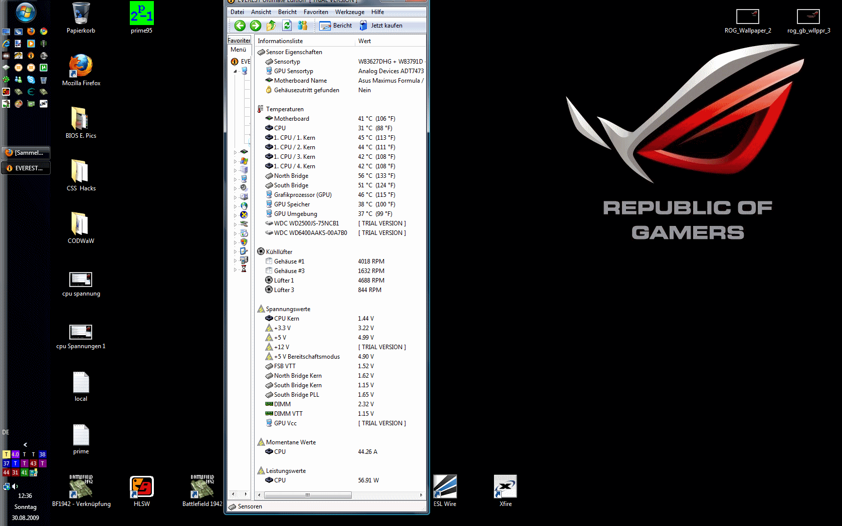Select the North Bridge temperature row
Viewport: 842px width, 526px height.
click(341, 176)
